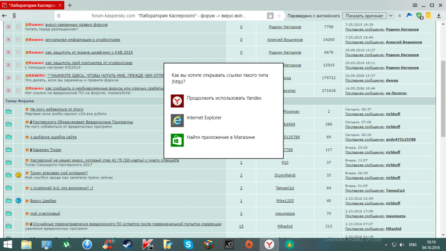Open author profile Алексей Вишняков
This screenshot has height=251, width=446.
pos(285,39)
